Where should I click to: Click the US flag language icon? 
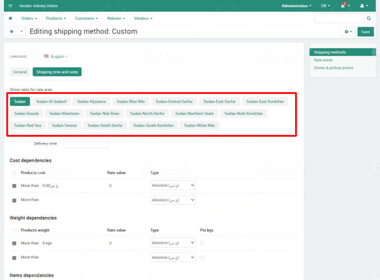(46, 56)
